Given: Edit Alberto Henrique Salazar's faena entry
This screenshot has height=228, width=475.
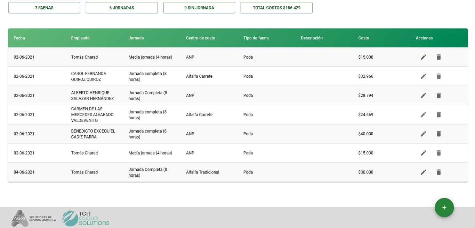Looking at the screenshot, I should point(423,95).
